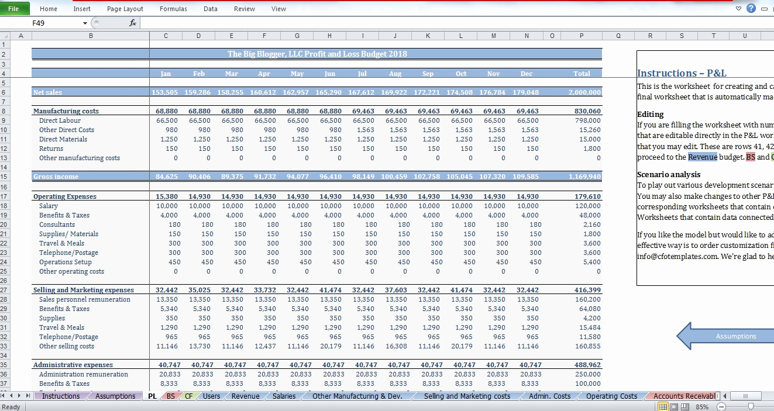774x411 pixels.
Task: Switch to Page Layout view icon
Action: pyautogui.click(x=673, y=406)
